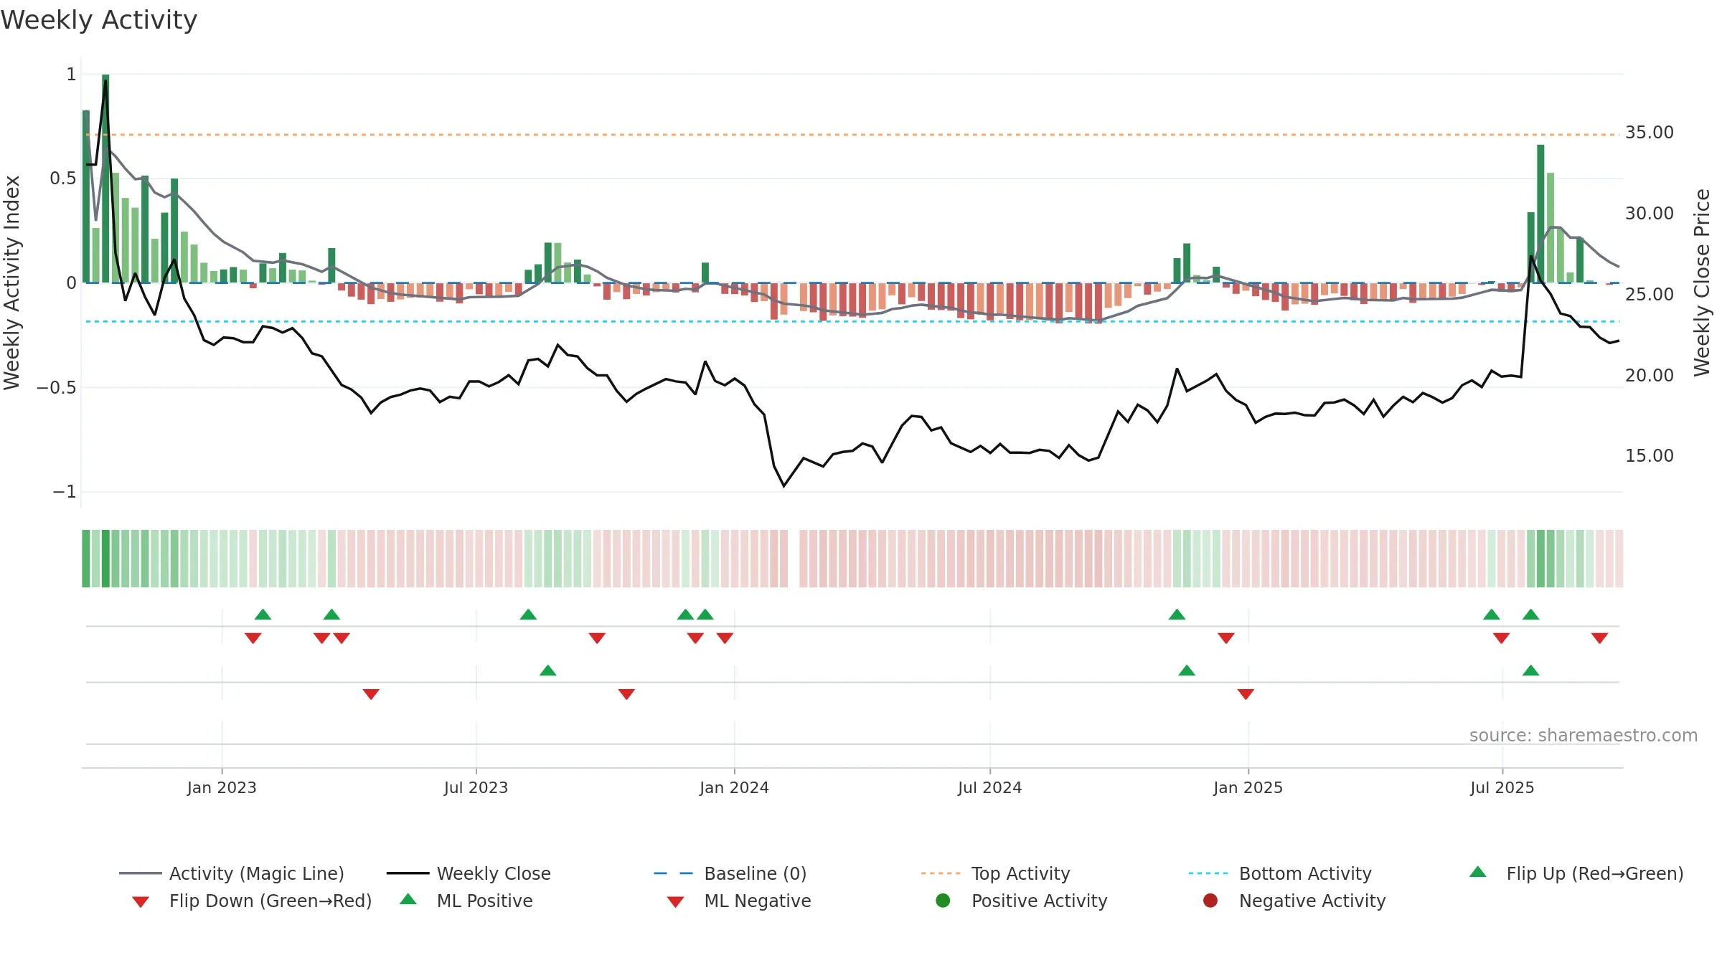Viewport: 1722px width, 968px height.
Task: Select the Top Activity legend label
Action: tap(1020, 873)
